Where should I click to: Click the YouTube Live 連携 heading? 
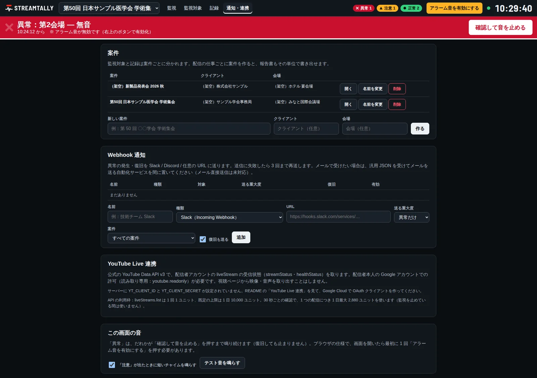(x=132, y=264)
